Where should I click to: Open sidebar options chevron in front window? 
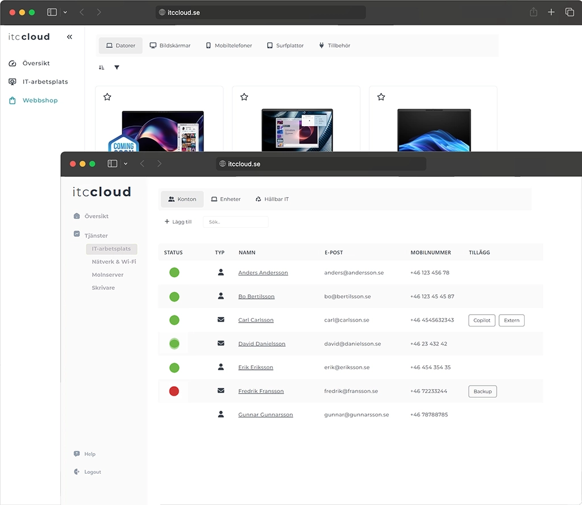[126, 164]
